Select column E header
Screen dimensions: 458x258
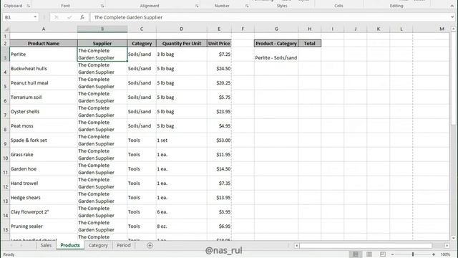219,29
